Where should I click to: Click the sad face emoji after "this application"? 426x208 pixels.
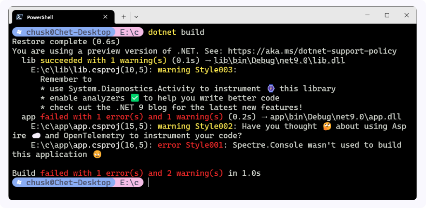coord(97,155)
